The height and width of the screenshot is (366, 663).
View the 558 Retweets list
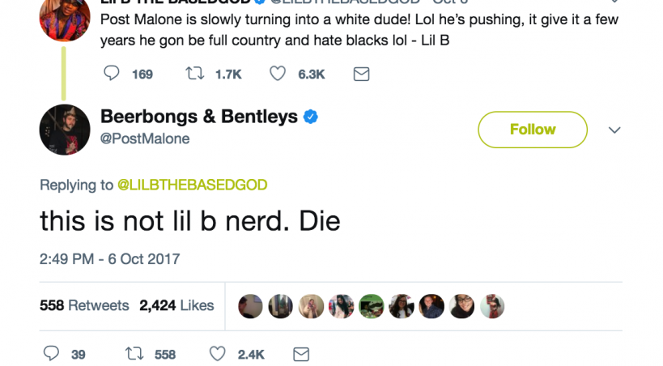pos(84,305)
